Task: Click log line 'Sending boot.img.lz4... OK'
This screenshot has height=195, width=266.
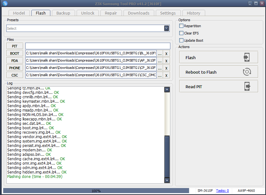Action: (x=30, y=128)
